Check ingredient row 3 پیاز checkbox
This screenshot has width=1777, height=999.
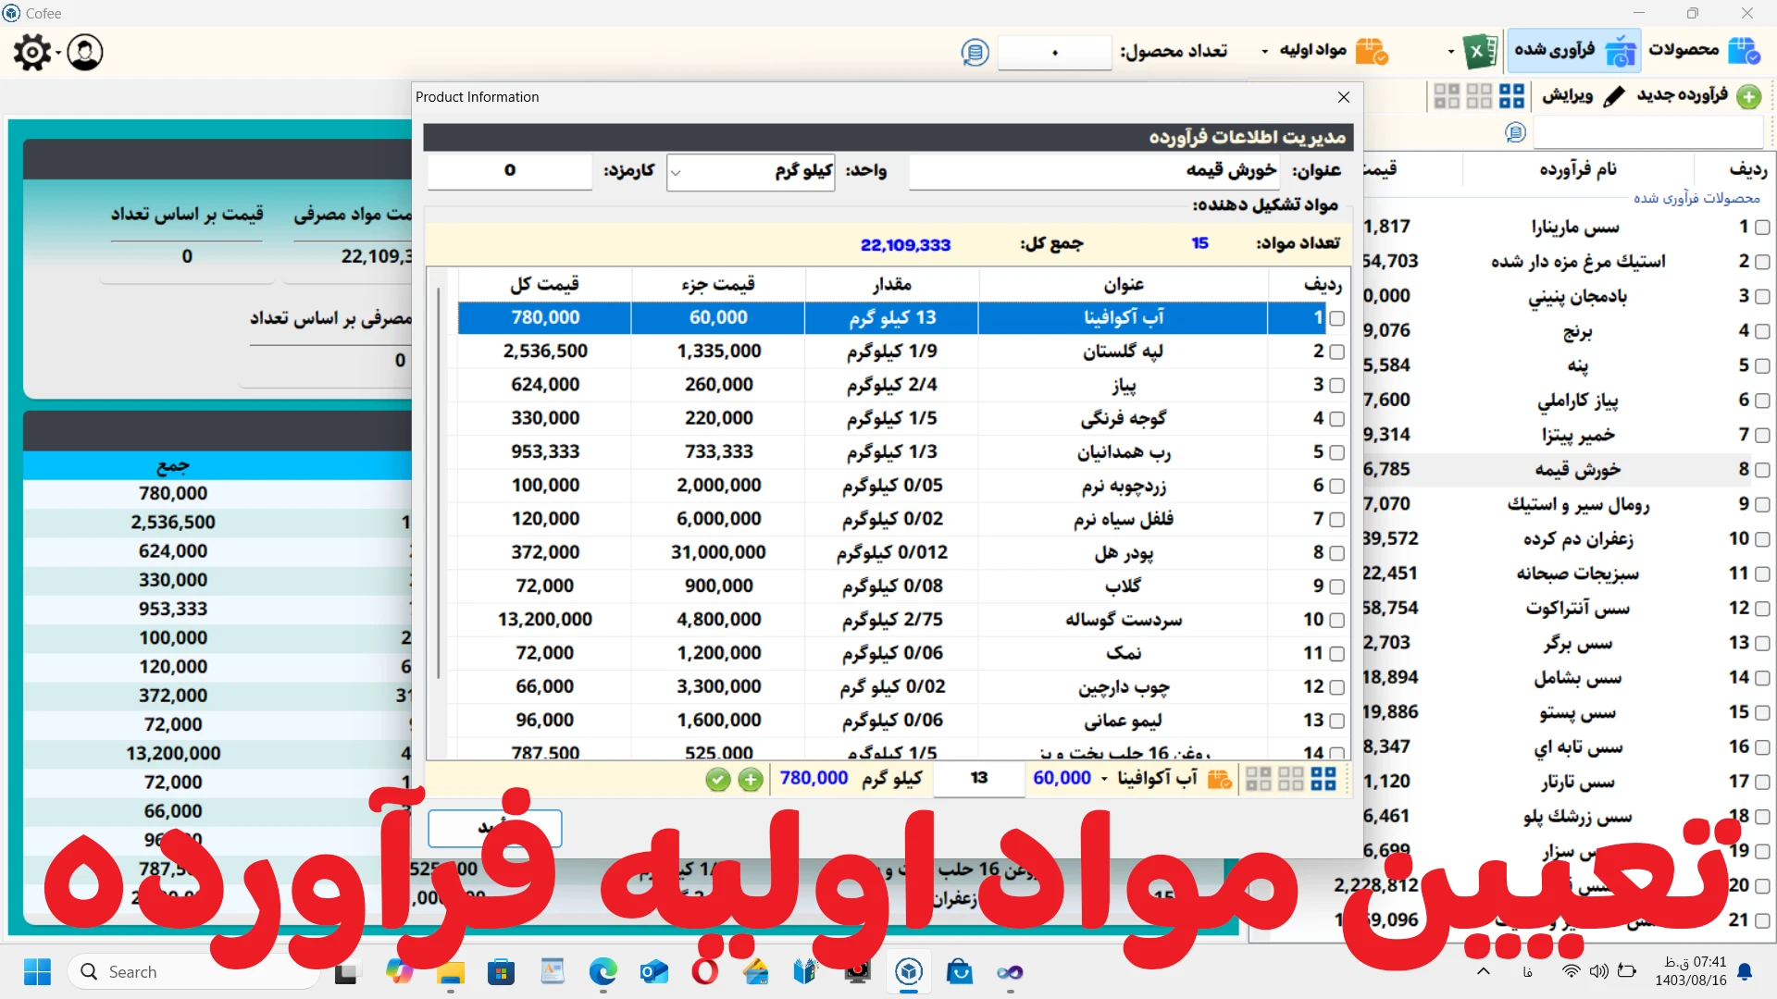coord(1336,386)
